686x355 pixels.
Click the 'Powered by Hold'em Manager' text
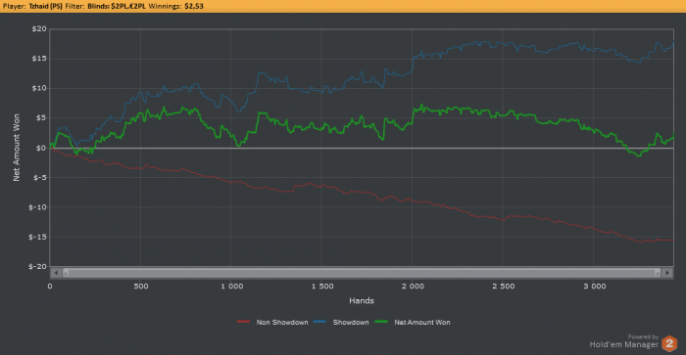tap(624, 341)
